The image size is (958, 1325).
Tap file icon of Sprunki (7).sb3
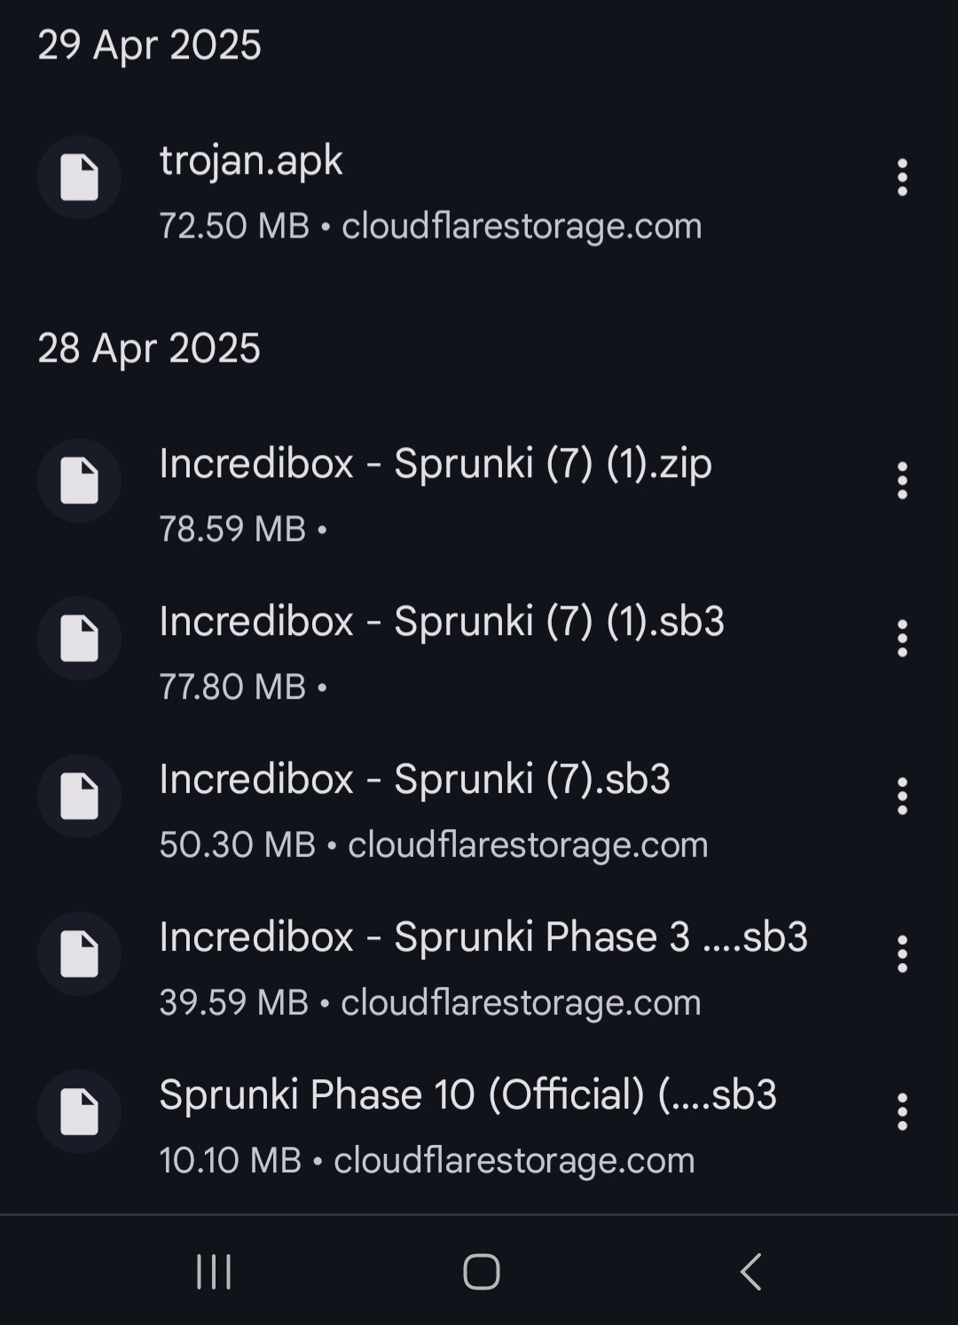[x=79, y=796]
